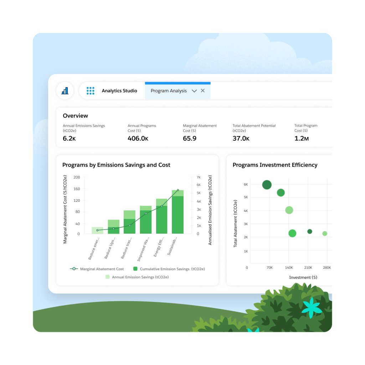Image resolution: width=365 pixels, height=365 pixels.
Task: Click the line point atop Sustainab... bar
Action: (178, 190)
